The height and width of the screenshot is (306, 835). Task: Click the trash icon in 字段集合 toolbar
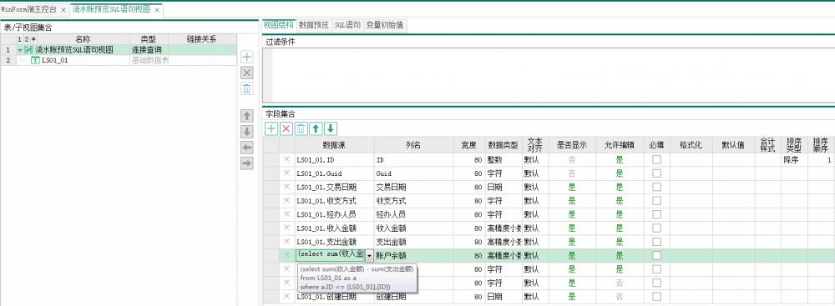tap(301, 128)
